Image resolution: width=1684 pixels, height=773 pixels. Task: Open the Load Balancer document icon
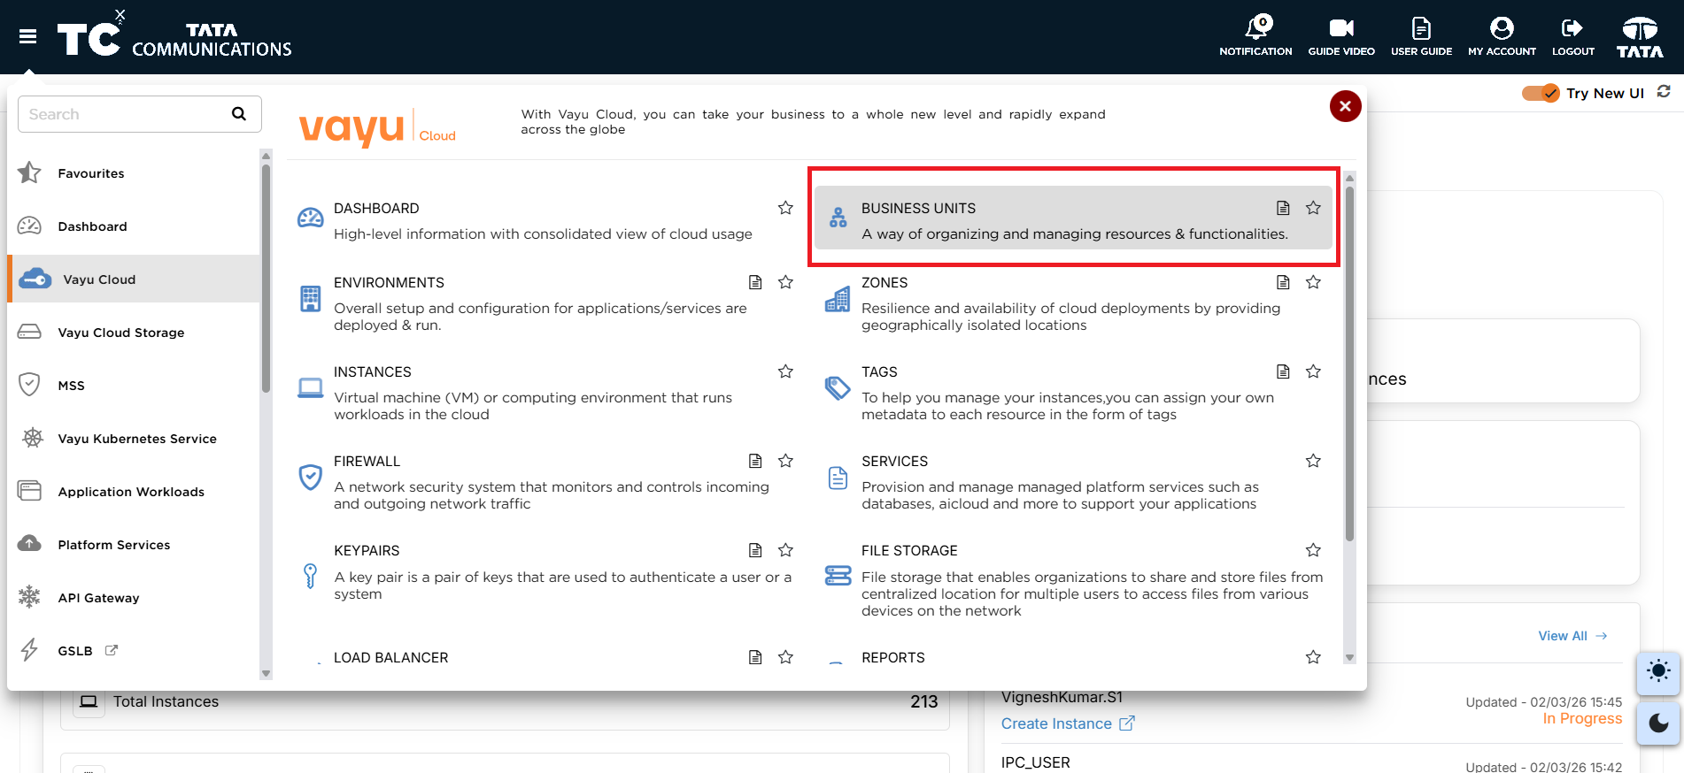pyautogui.click(x=755, y=657)
